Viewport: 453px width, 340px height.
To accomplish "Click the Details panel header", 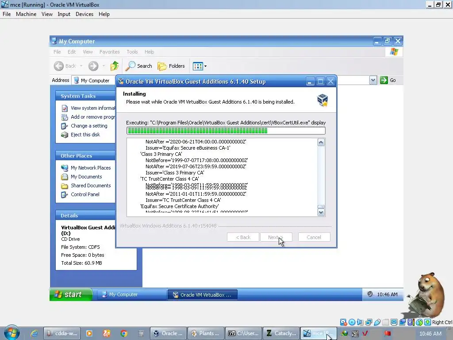I will click(x=85, y=216).
